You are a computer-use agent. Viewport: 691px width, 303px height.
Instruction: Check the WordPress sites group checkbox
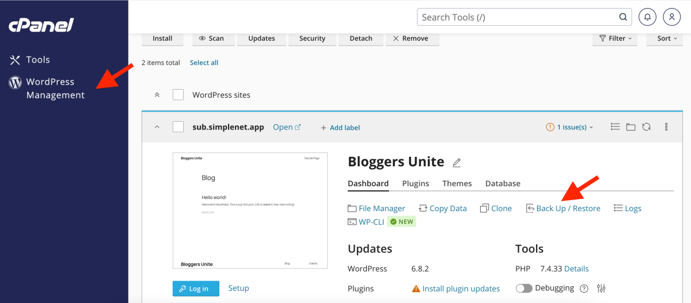[178, 95]
